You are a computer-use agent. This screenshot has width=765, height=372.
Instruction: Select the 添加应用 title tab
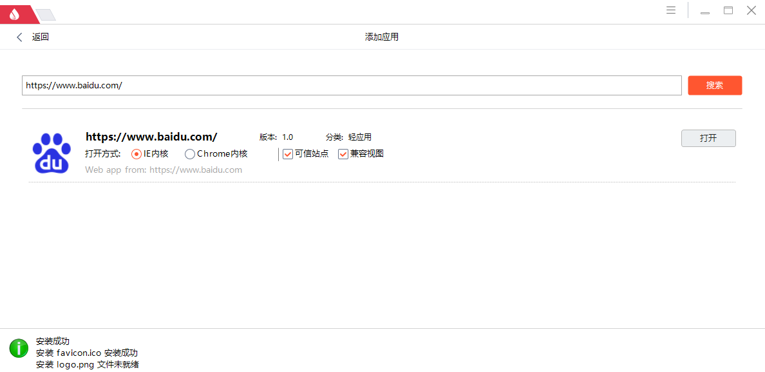(x=381, y=37)
